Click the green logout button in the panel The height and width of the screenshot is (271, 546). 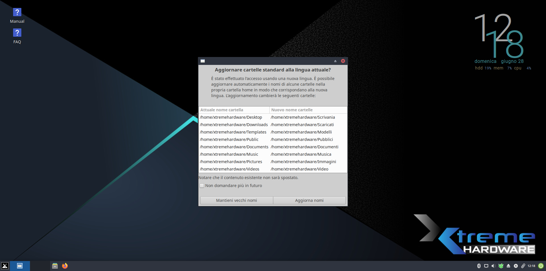541,266
